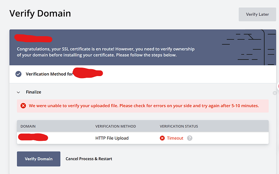This screenshot has height=174, width=279.
Task: Expand the Verification Method for section
Action: point(49,74)
